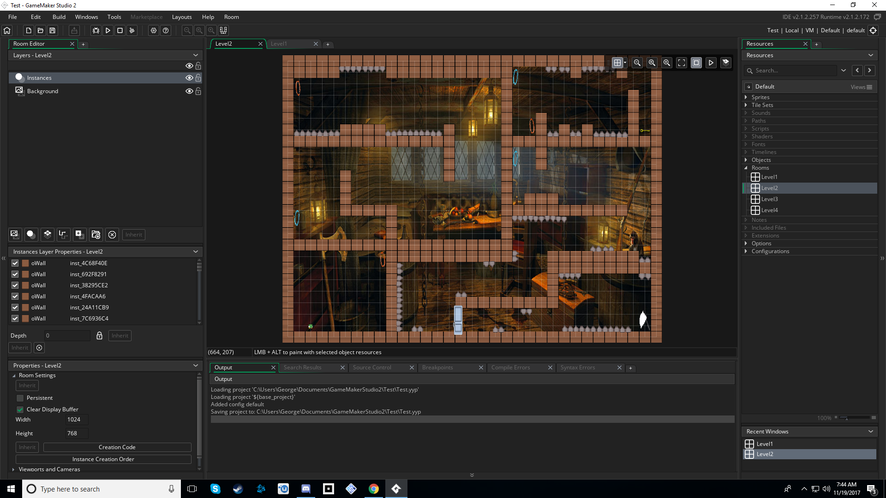Uncheck Clear Display Buffer
The width and height of the screenshot is (886, 498).
point(20,409)
